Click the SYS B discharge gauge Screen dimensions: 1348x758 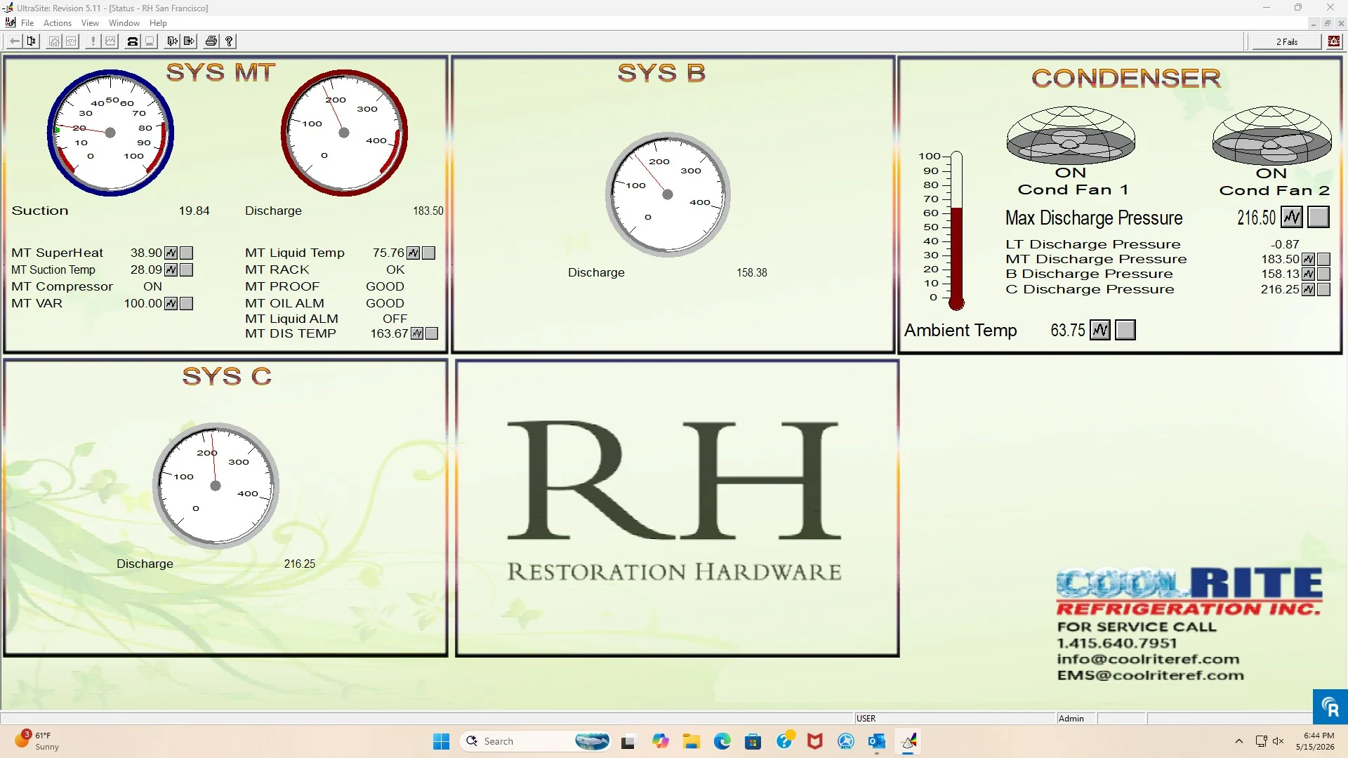[x=668, y=194]
